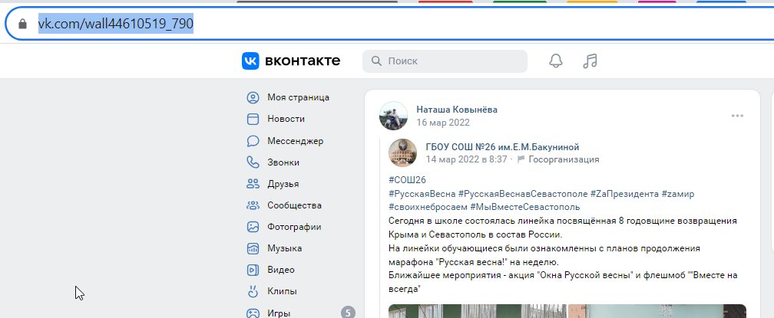Click hashtag #МыВместеСевастополь
This screenshot has width=774, height=318.
(x=524, y=207)
